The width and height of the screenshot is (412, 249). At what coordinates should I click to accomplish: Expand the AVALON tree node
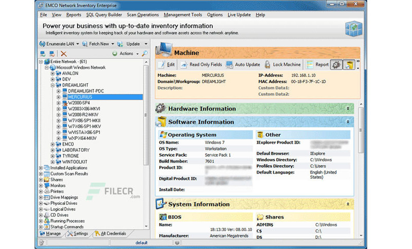[x=53, y=73]
